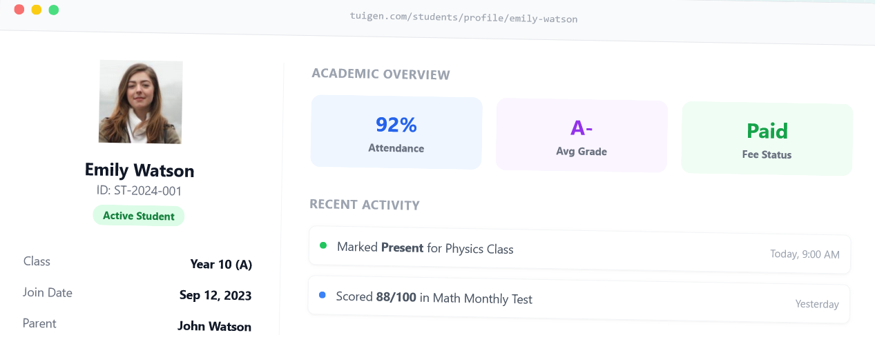Click the Recent Activity section heading
Viewport: 875px width, 355px height.
(365, 205)
